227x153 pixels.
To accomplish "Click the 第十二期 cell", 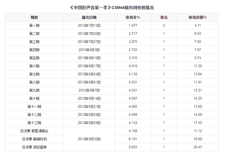I will pyautogui.click(x=34, y=115).
